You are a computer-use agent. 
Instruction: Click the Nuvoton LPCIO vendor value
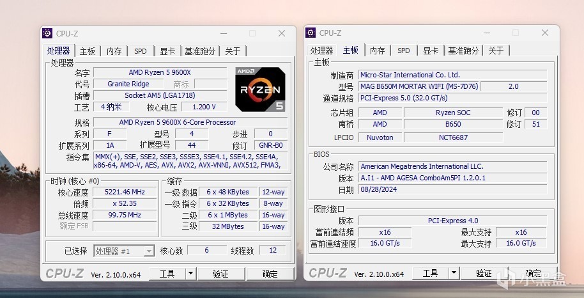coord(380,137)
